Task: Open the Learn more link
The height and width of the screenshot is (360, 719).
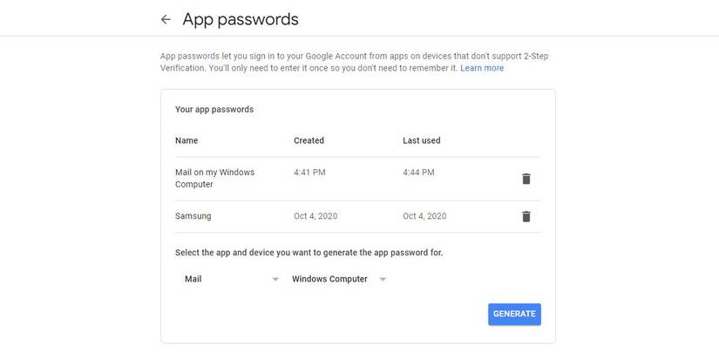Action: tap(482, 68)
